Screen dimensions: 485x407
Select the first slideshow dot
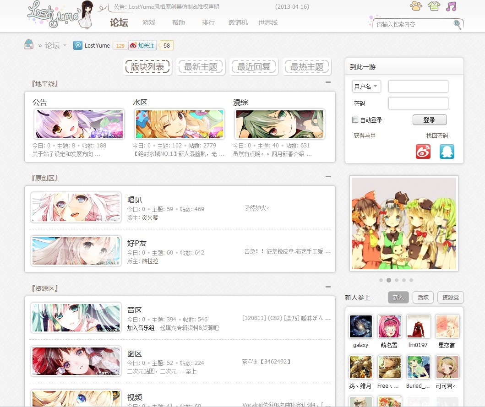(x=381, y=280)
